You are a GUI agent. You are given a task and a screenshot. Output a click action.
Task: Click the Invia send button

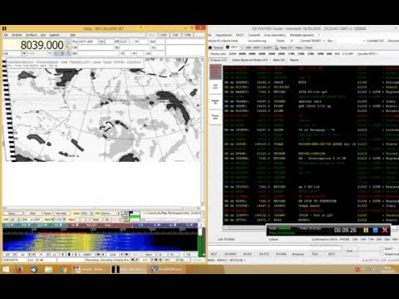350,251
